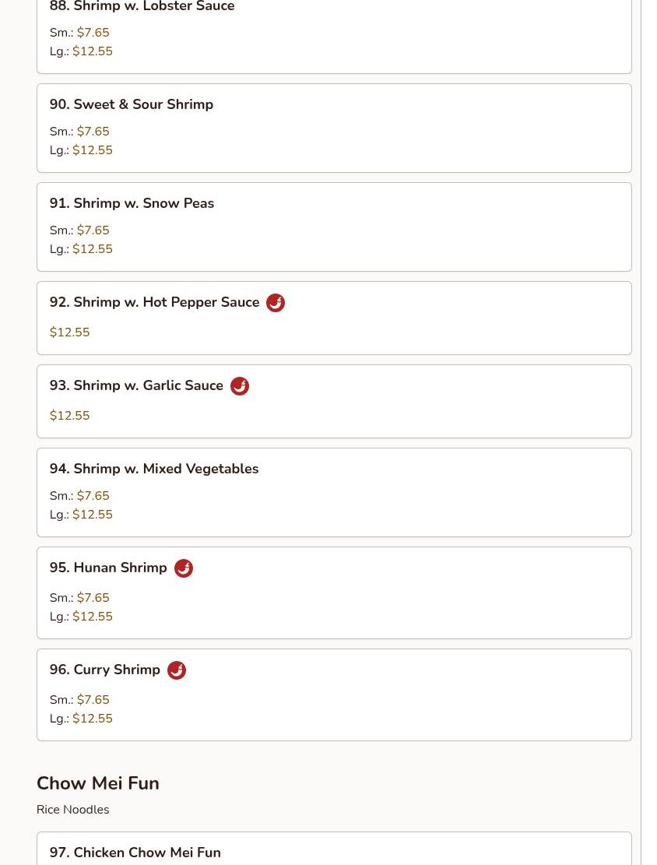The width and height of the screenshot is (657, 865).
Task: Select 96. Curry Shrimp title
Action: (x=105, y=670)
